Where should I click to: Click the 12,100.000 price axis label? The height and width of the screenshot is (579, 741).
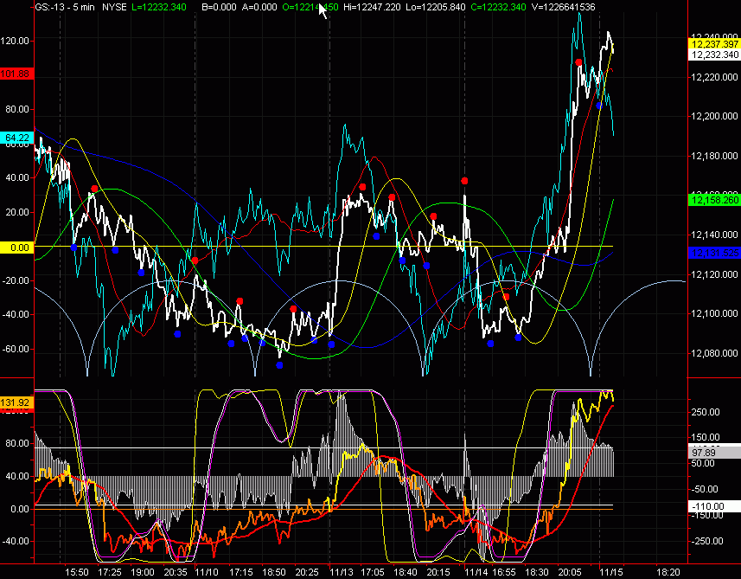pyautogui.click(x=714, y=313)
